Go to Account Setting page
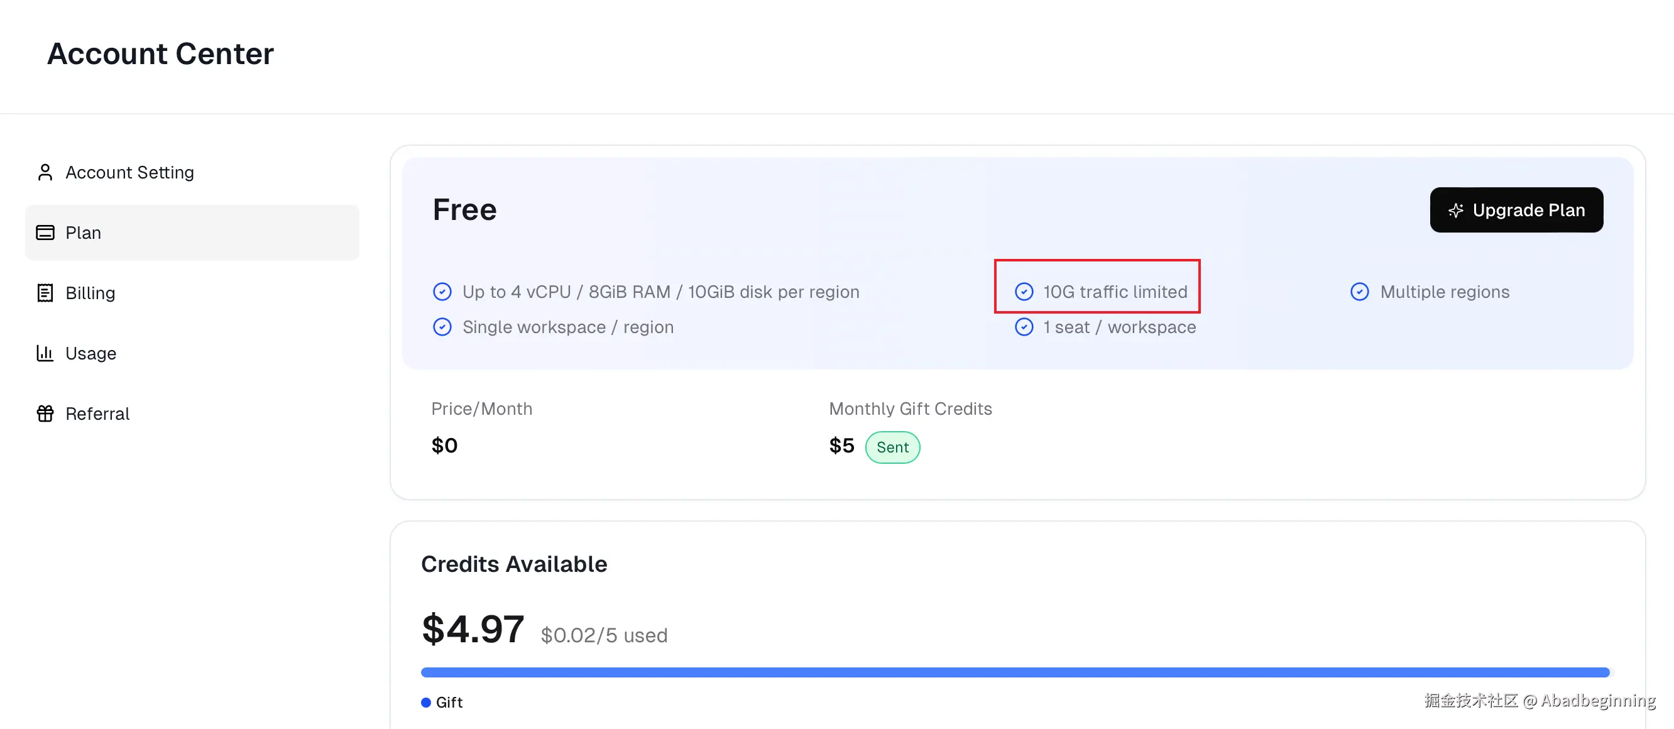 coord(129,172)
